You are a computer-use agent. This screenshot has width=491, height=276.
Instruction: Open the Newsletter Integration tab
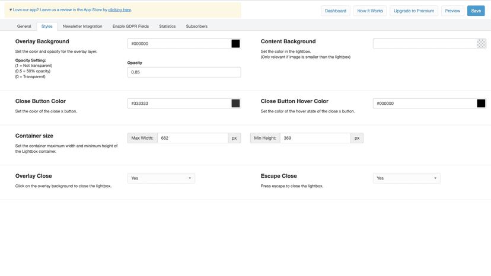82,26
